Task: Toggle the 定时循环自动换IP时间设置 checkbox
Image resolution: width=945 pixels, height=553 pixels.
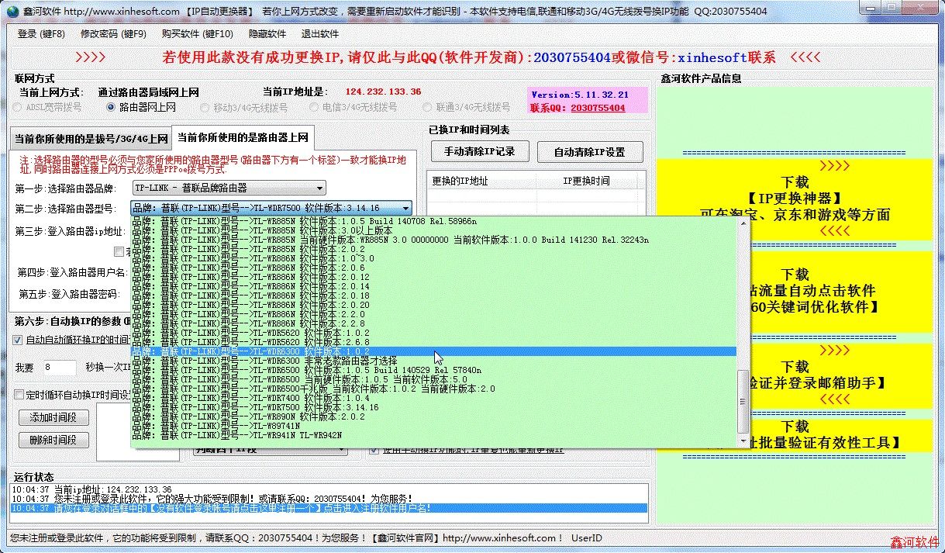Action: 19,395
